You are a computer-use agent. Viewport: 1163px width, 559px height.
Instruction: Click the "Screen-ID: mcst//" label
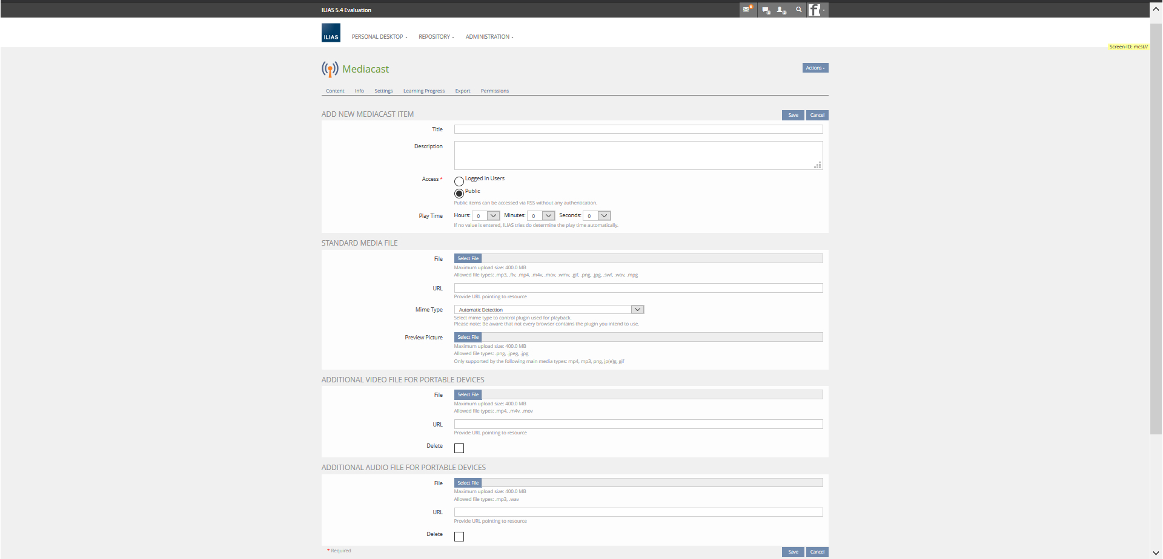pyautogui.click(x=1128, y=47)
